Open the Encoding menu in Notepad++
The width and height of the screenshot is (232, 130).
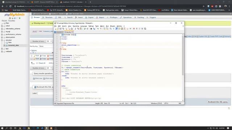[x=76, y=26]
